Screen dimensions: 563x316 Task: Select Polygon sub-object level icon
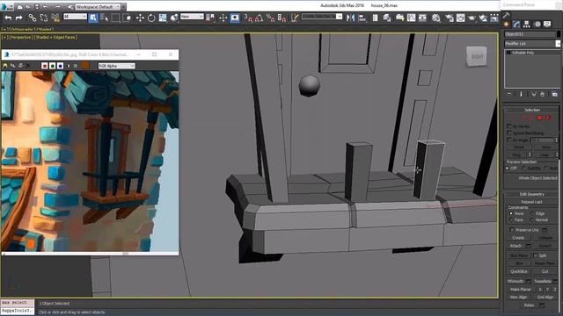click(539, 118)
